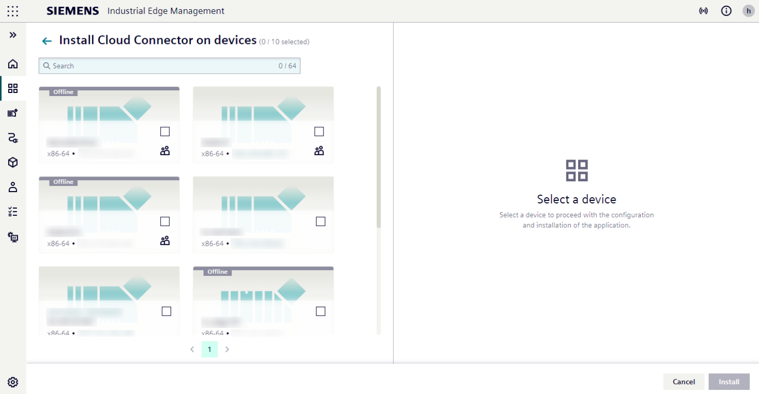Click the Install button

[729, 382]
